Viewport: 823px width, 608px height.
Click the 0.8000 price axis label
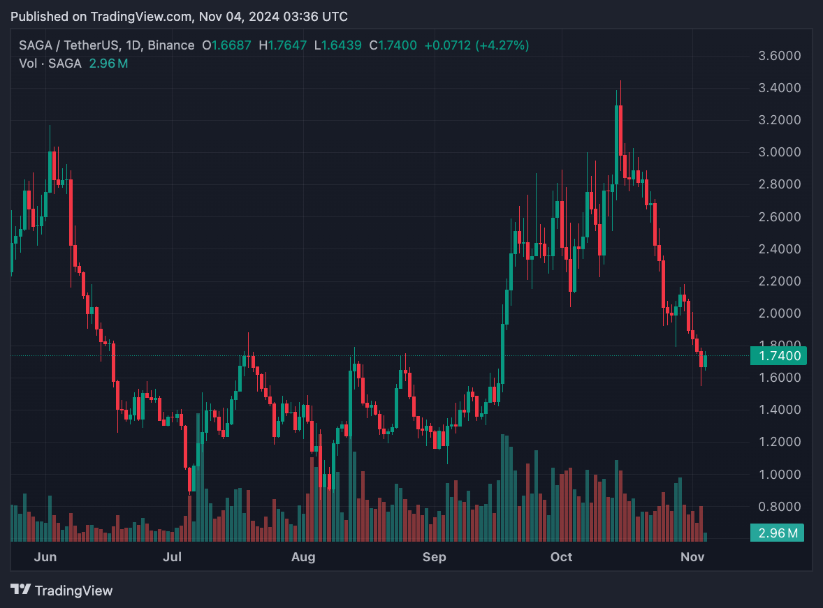[779, 506]
